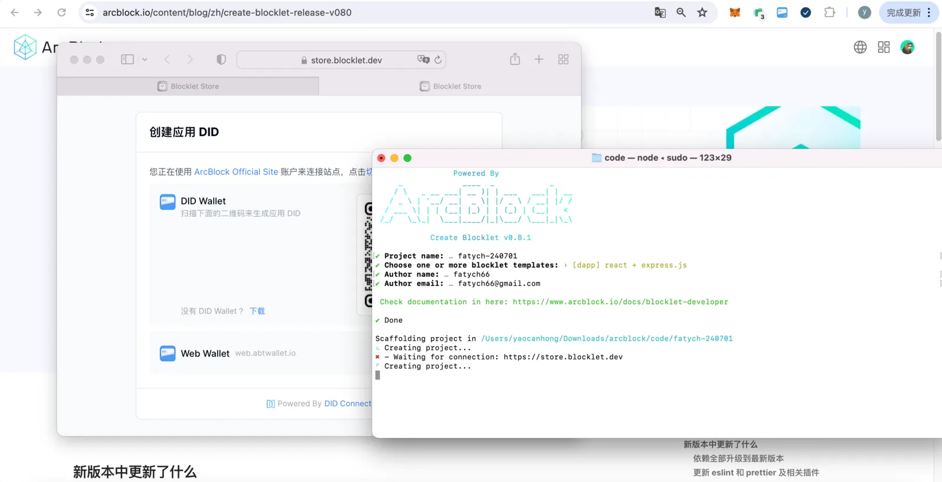Open the dark blue checkmark extension
942x482 pixels.
[805, 12]
